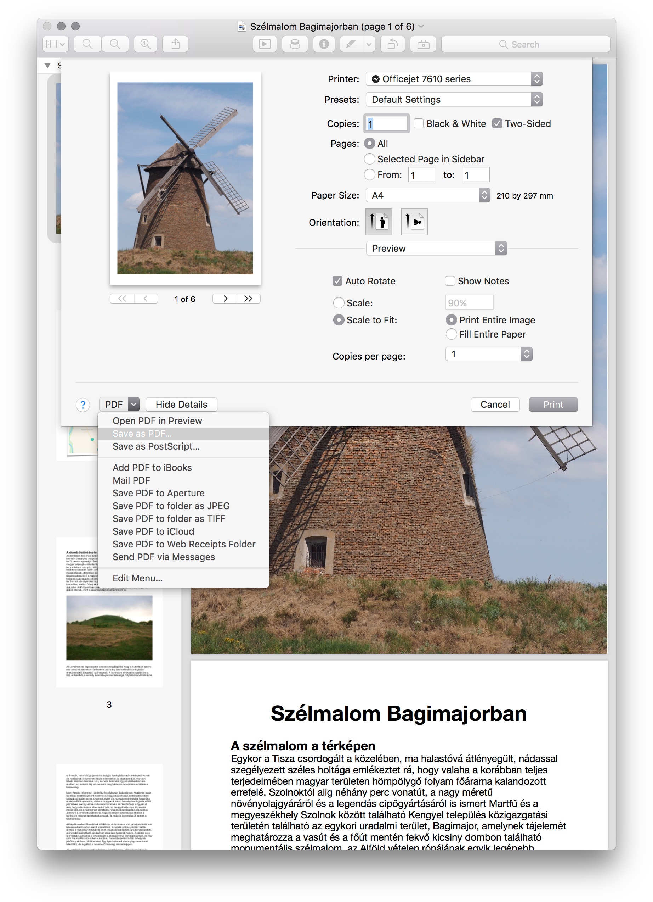The height and width of the screenshot is (902, 653).
Task: Select Fill Entire Paper option
Action: [452, 334]
